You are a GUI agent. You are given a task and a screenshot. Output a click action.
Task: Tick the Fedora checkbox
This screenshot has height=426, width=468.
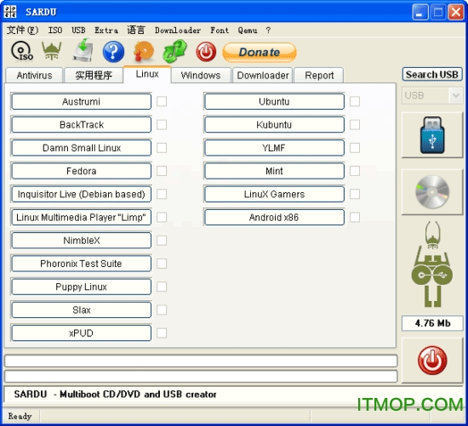pyautogui.click(x=162, y=171)
